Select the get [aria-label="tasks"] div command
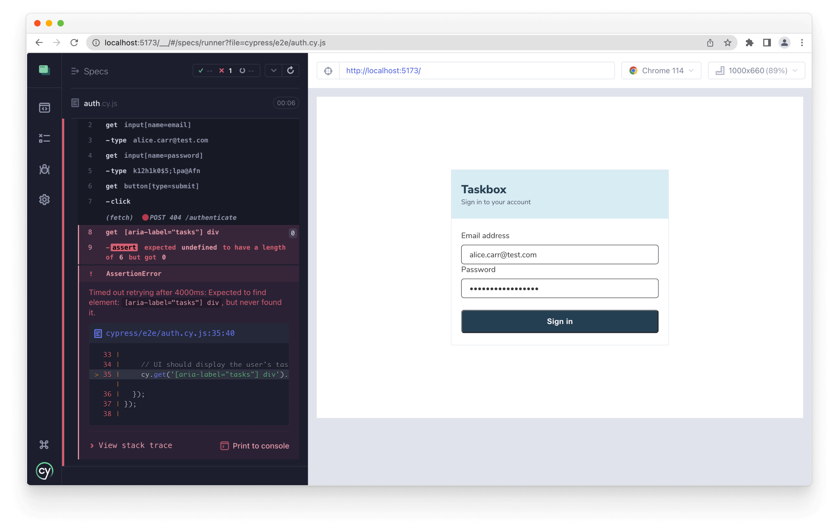 click(x=162, y=232)
